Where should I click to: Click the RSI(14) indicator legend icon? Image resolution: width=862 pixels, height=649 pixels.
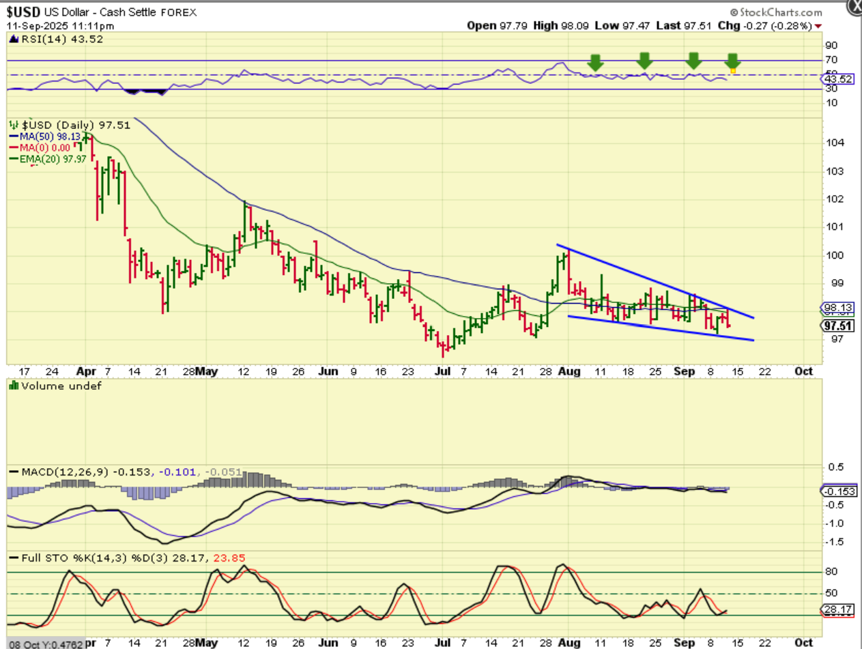12,40
